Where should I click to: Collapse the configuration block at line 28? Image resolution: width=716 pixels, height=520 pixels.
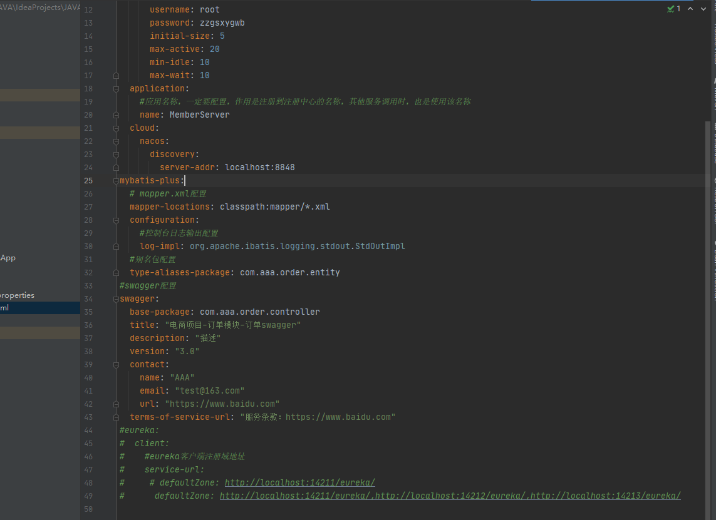click(x=116, y=220)
